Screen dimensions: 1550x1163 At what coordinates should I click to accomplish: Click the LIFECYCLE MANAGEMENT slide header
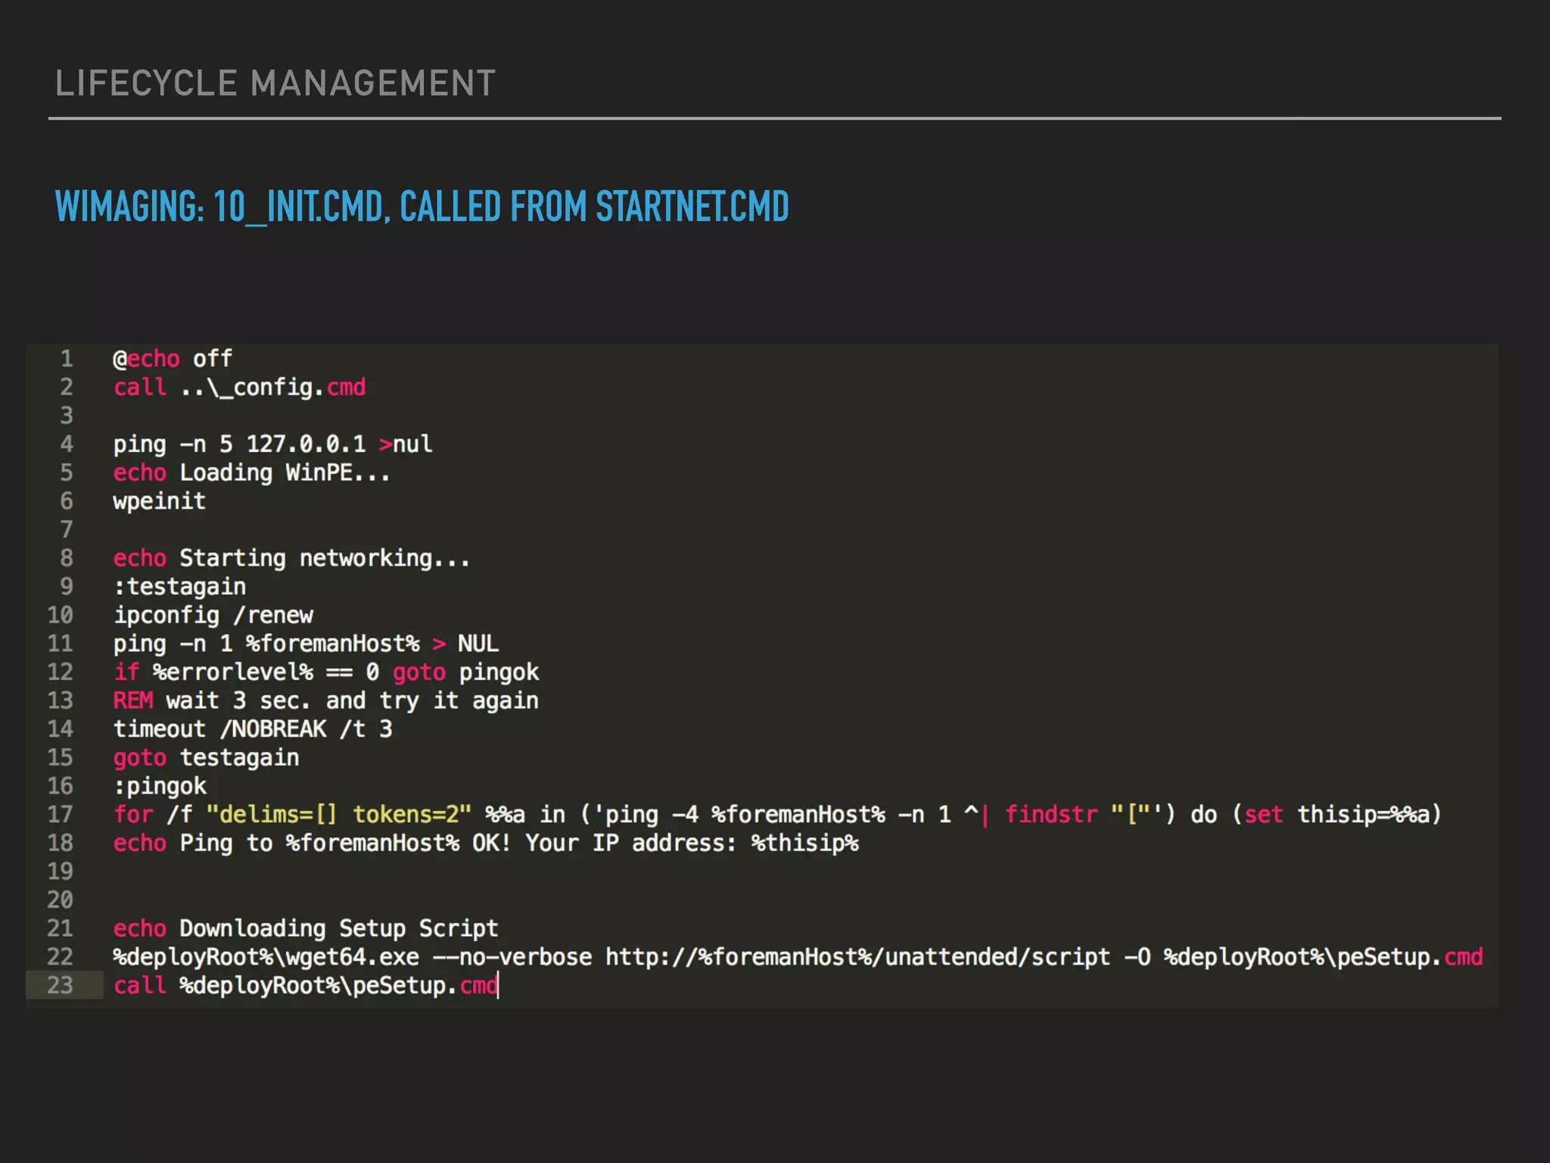[275, 83]
